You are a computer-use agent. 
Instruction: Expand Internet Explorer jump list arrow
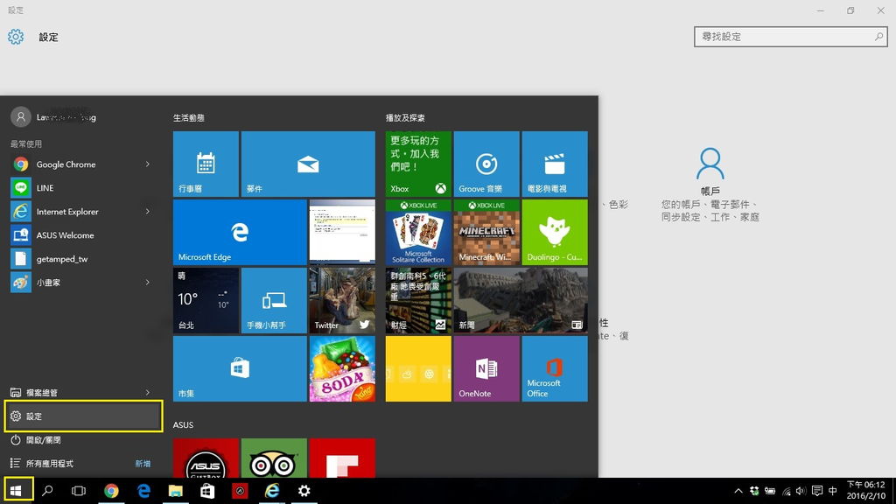click(x=147, y=212)
